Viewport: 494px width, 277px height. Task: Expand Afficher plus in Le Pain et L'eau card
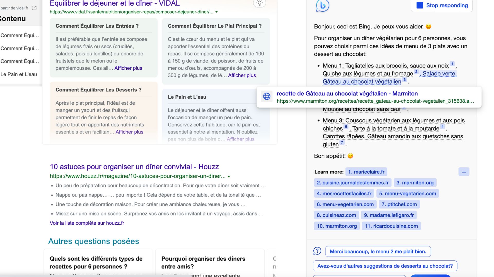point(241,139)
